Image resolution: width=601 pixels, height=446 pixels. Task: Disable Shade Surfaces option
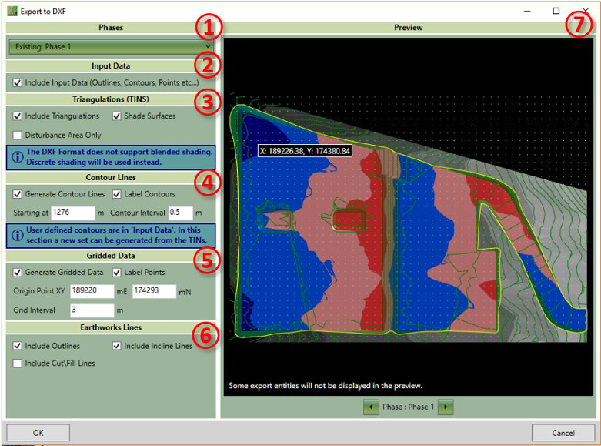coord(117,116)
